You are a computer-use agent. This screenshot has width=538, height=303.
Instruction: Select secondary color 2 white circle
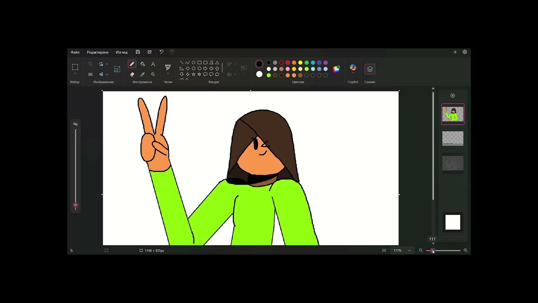point(259,74)
